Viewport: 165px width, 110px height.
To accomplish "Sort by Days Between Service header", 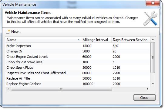I will coord(131,40).
